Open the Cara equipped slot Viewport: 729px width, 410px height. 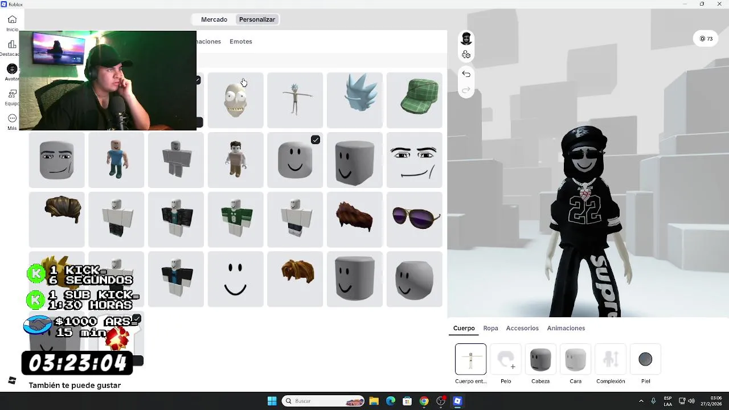(575, 359)
